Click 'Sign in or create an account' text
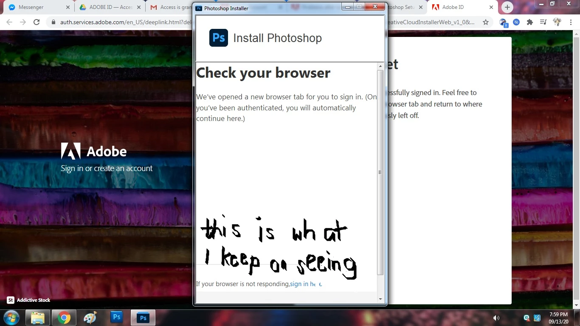Image resolution: width=580 pixels, height=326 pixels. coord(107,169)
